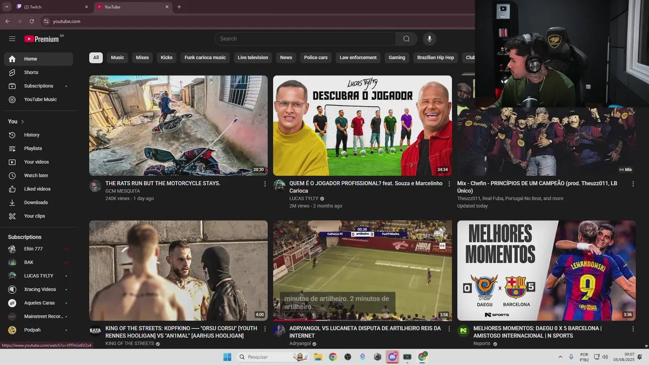The image size is (649, 365).
Task: Open King of the Streets thumbnail
Action: click(178, 270)
